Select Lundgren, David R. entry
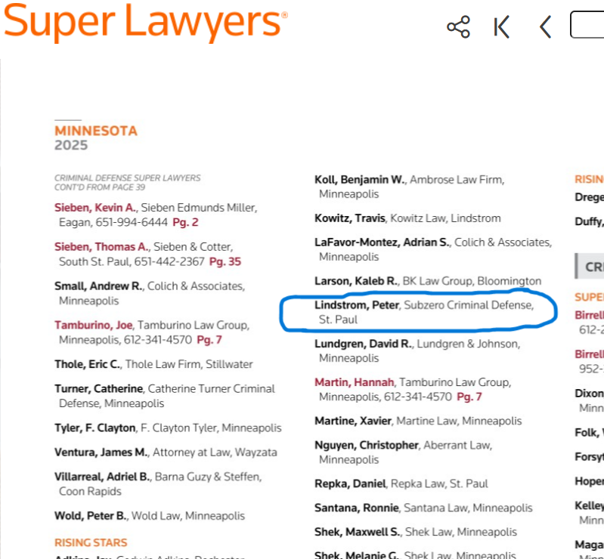This screenshot has height=559, width=604. (x=417, y=351)
